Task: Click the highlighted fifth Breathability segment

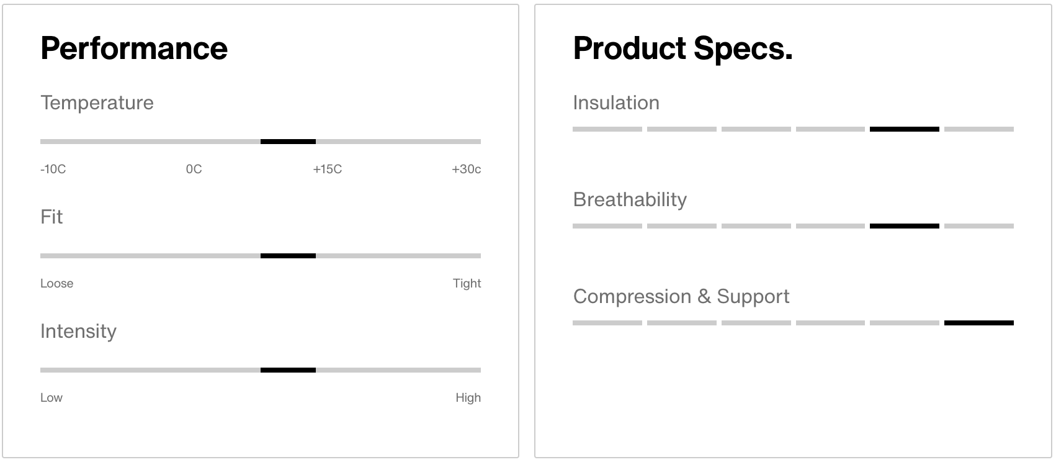Action: [905, 226]
